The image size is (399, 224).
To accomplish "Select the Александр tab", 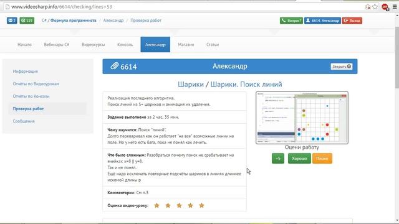I will pyautogui.click(x=155, y=44).
